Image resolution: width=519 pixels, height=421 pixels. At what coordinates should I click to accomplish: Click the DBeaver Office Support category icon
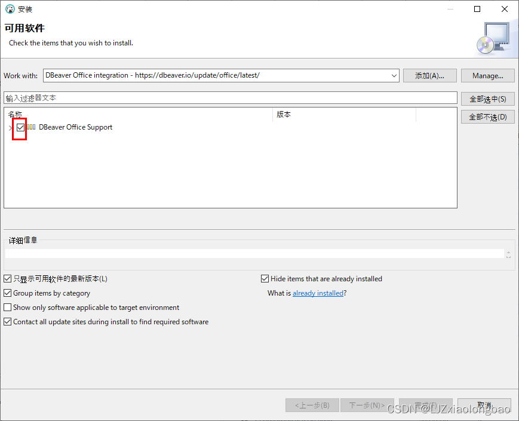tap(31, 127)
